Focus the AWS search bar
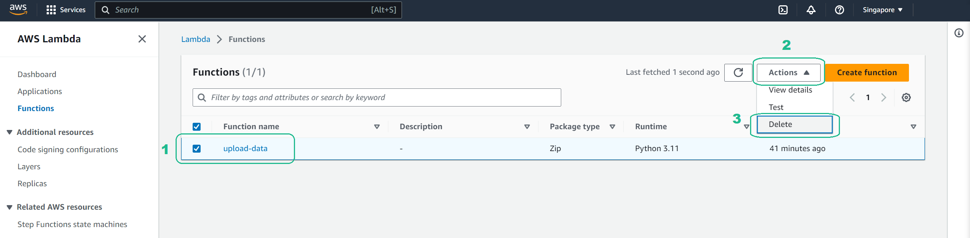This screenshot has height=238, width=970. coord(248,10)
